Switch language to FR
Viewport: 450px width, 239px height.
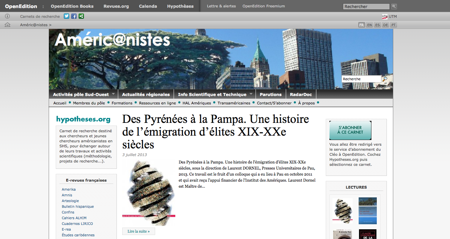pyautogui.click(x=362, y=25)
